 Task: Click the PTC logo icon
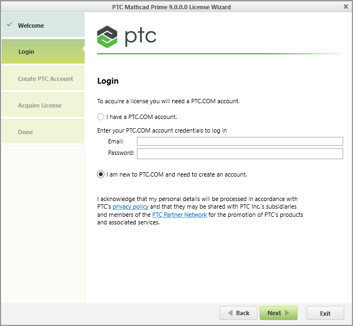tap(107, 36)
